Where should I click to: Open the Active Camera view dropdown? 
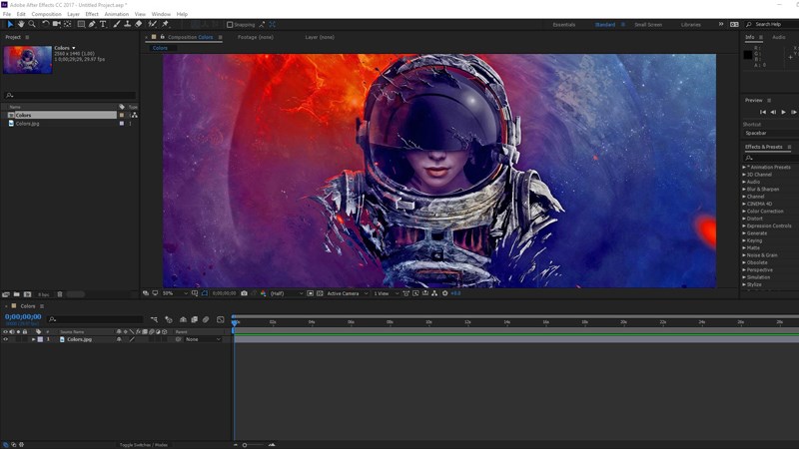[x=345, y=293]
